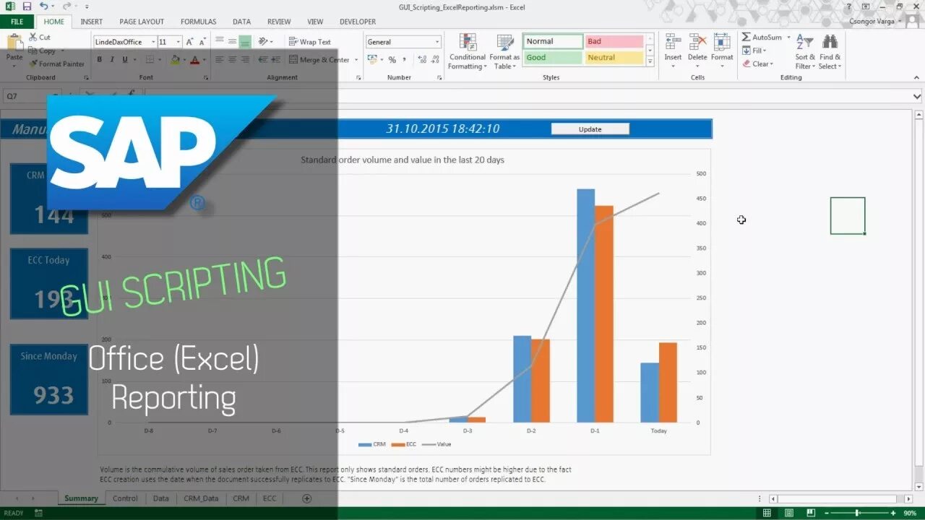This screenshot has width=925, height=520.
Task: Undo the last action
Action: [44, 6]
